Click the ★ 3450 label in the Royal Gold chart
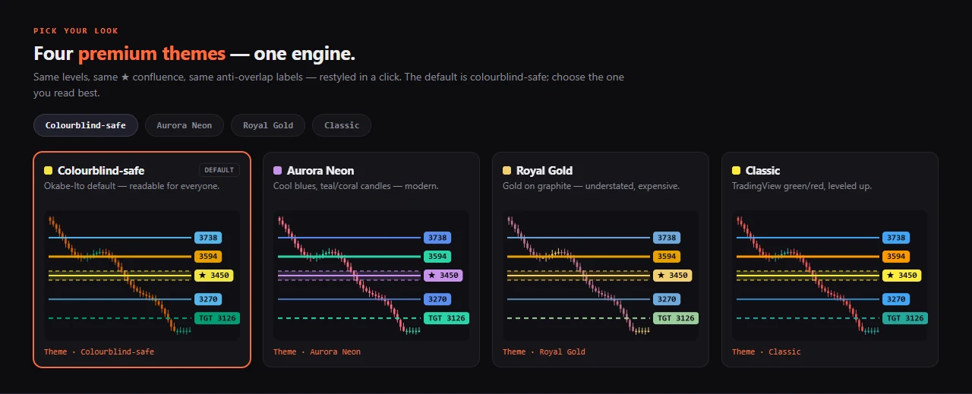 coord(672,276)
